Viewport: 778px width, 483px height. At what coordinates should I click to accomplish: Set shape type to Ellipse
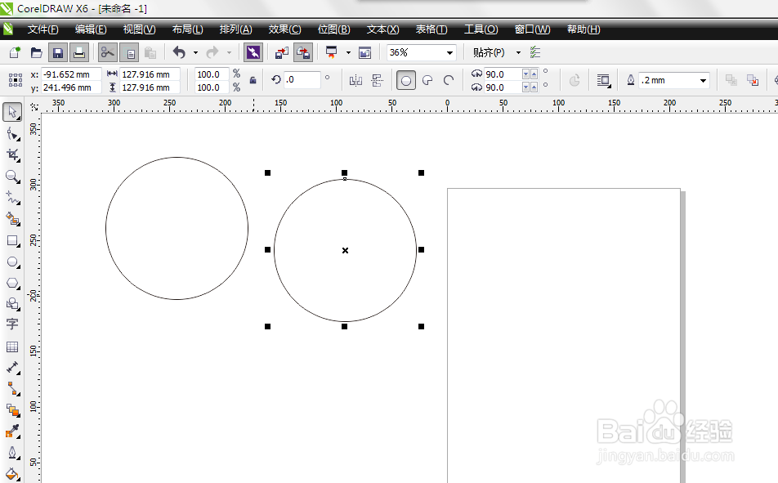(x=406, y=80)
